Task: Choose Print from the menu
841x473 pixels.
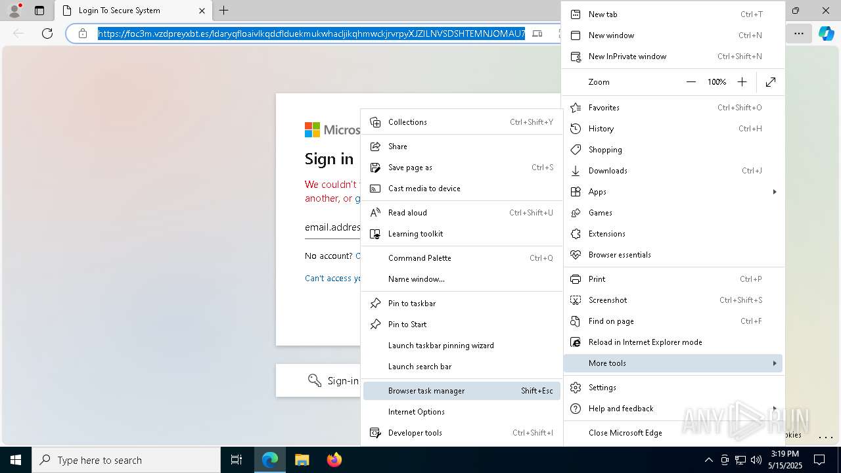Action: point(673,279)
